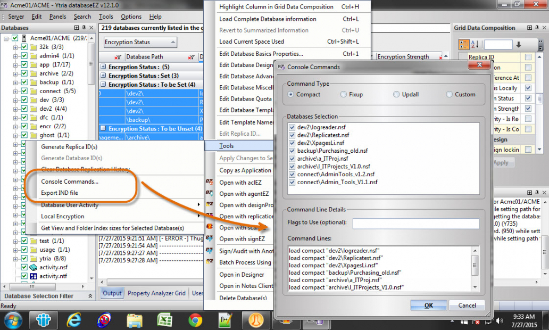Collapse the Acme01/ACME server node
Viewport: 549px width, 330px height.
6,38
